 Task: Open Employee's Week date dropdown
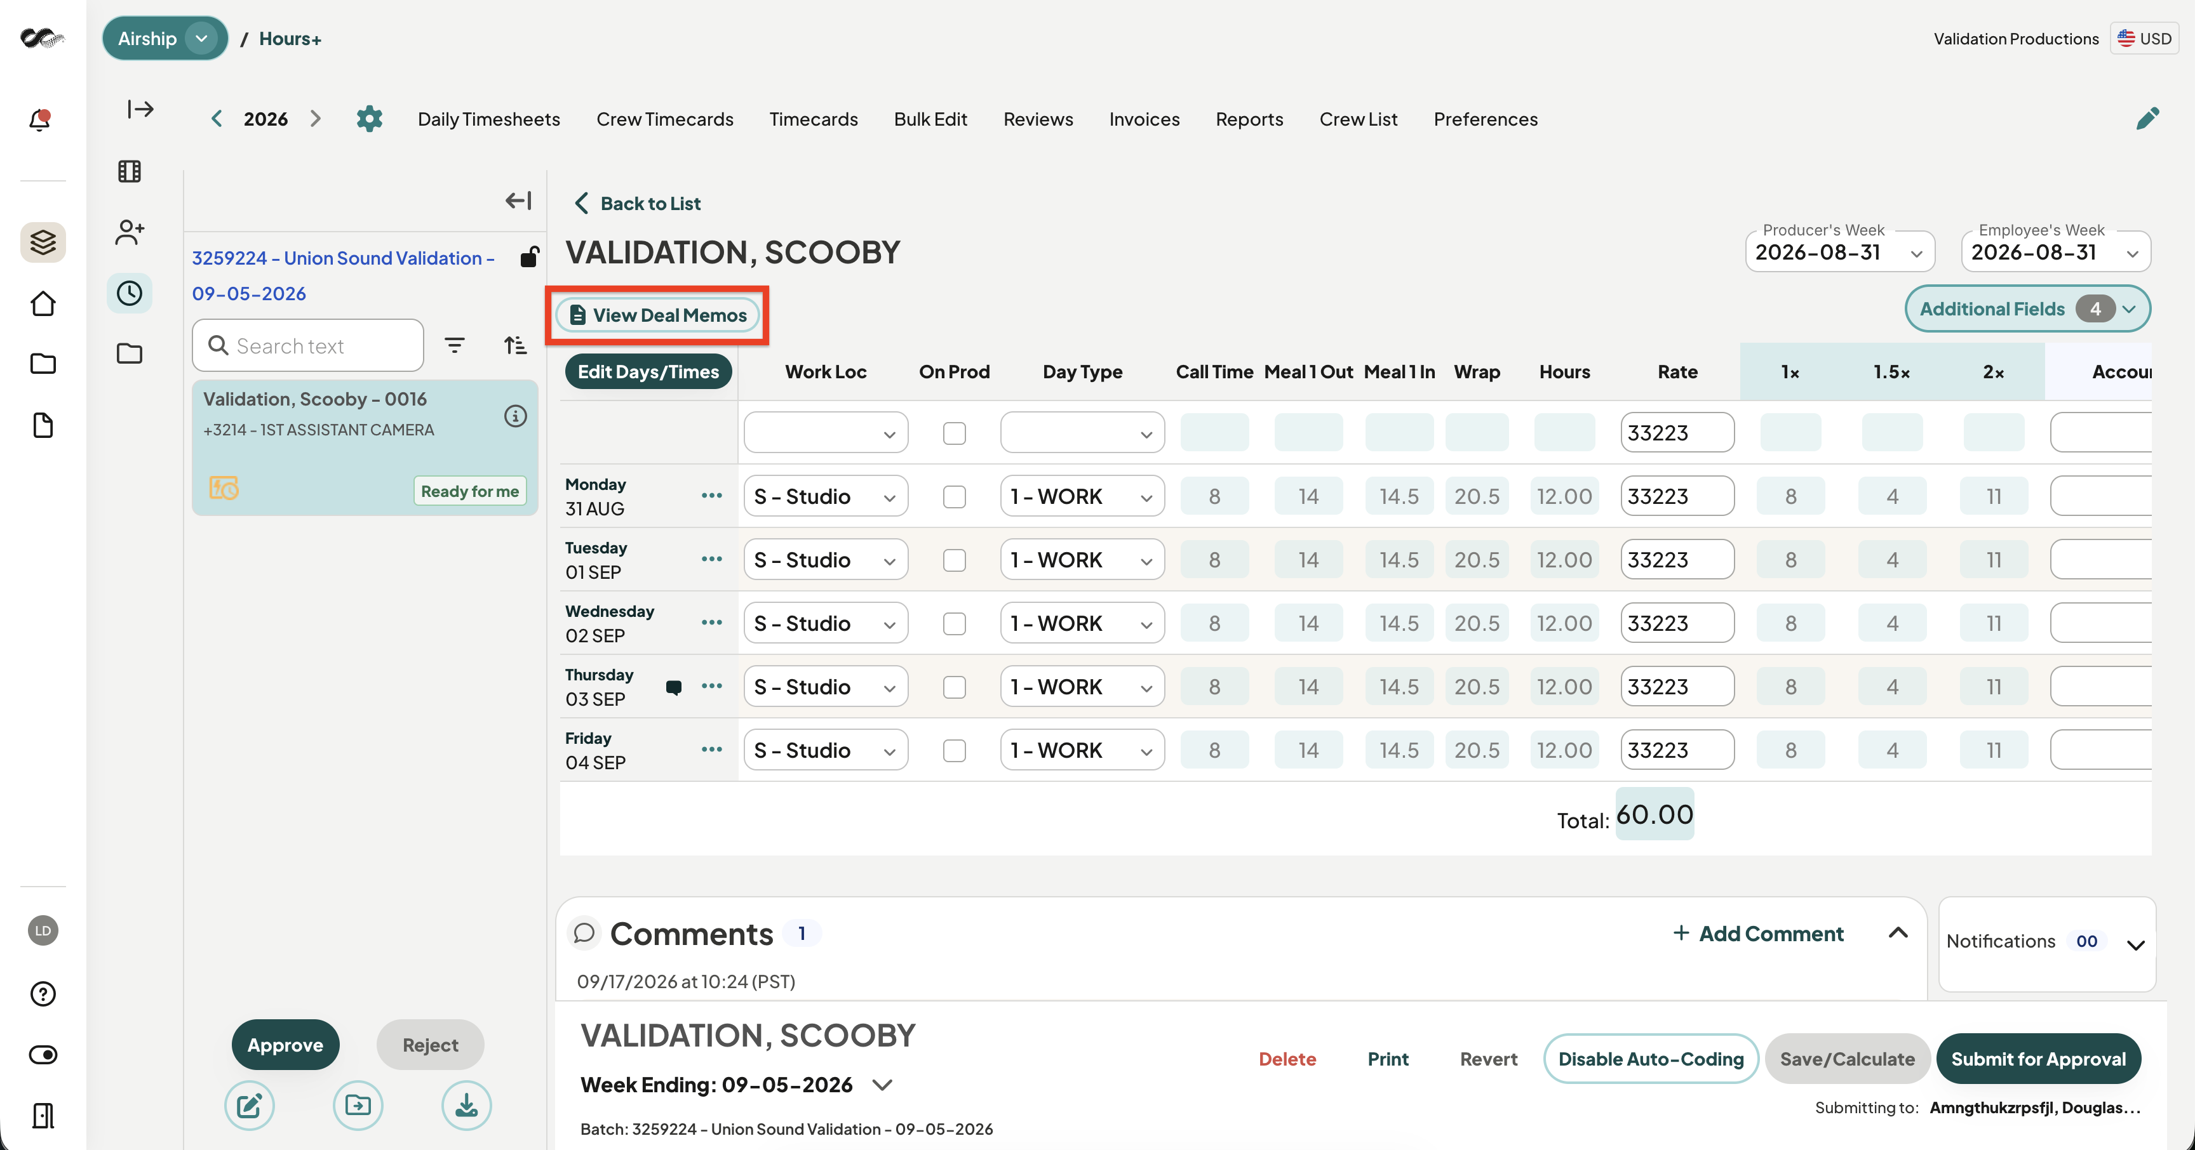pyautogui.click(x=2055, y=253)
